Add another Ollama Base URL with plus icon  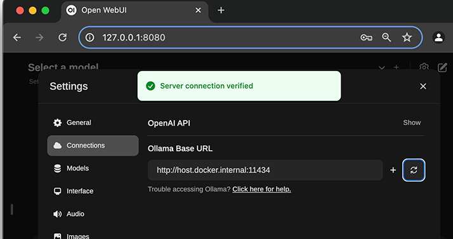pos(393,170)
